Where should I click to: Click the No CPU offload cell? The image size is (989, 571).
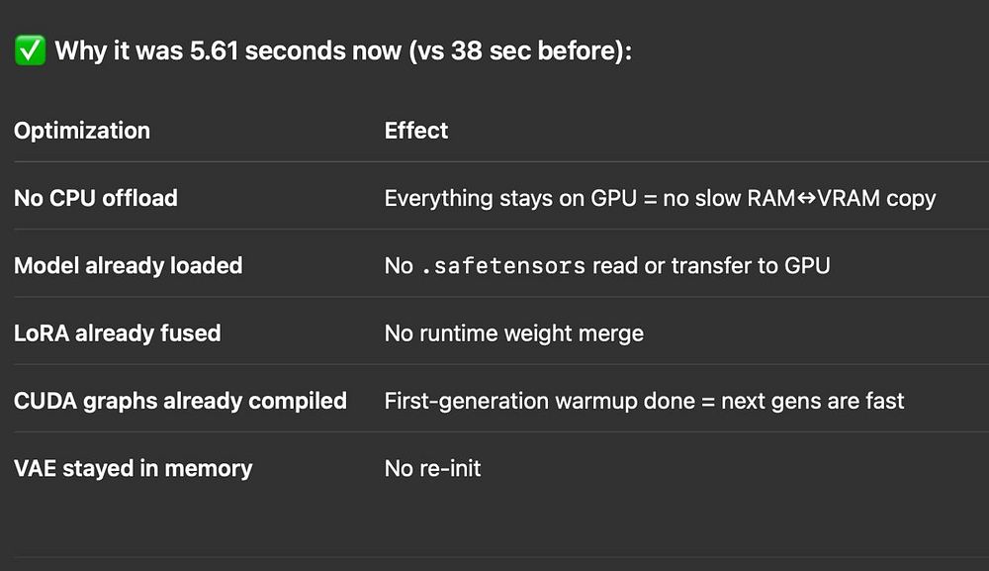tap(96, 198)
